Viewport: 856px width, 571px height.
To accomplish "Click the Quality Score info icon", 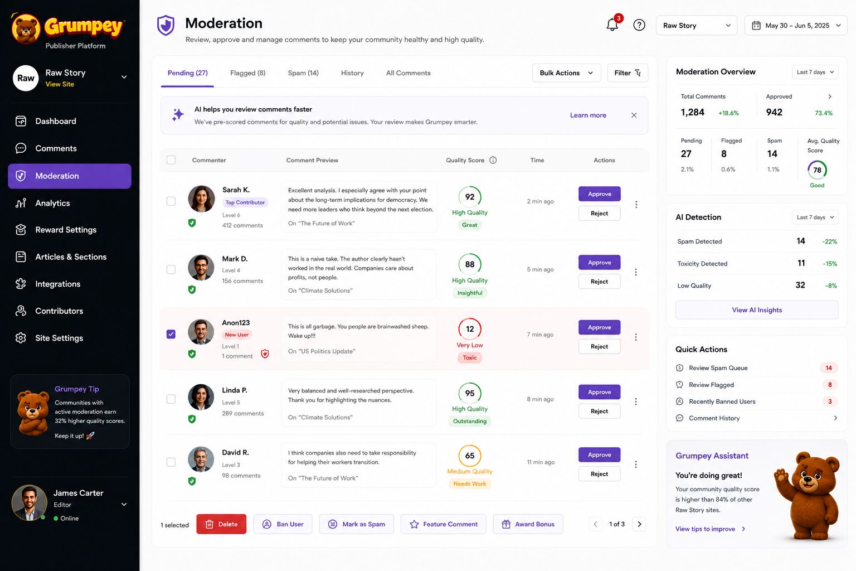I will pos(493,160).
